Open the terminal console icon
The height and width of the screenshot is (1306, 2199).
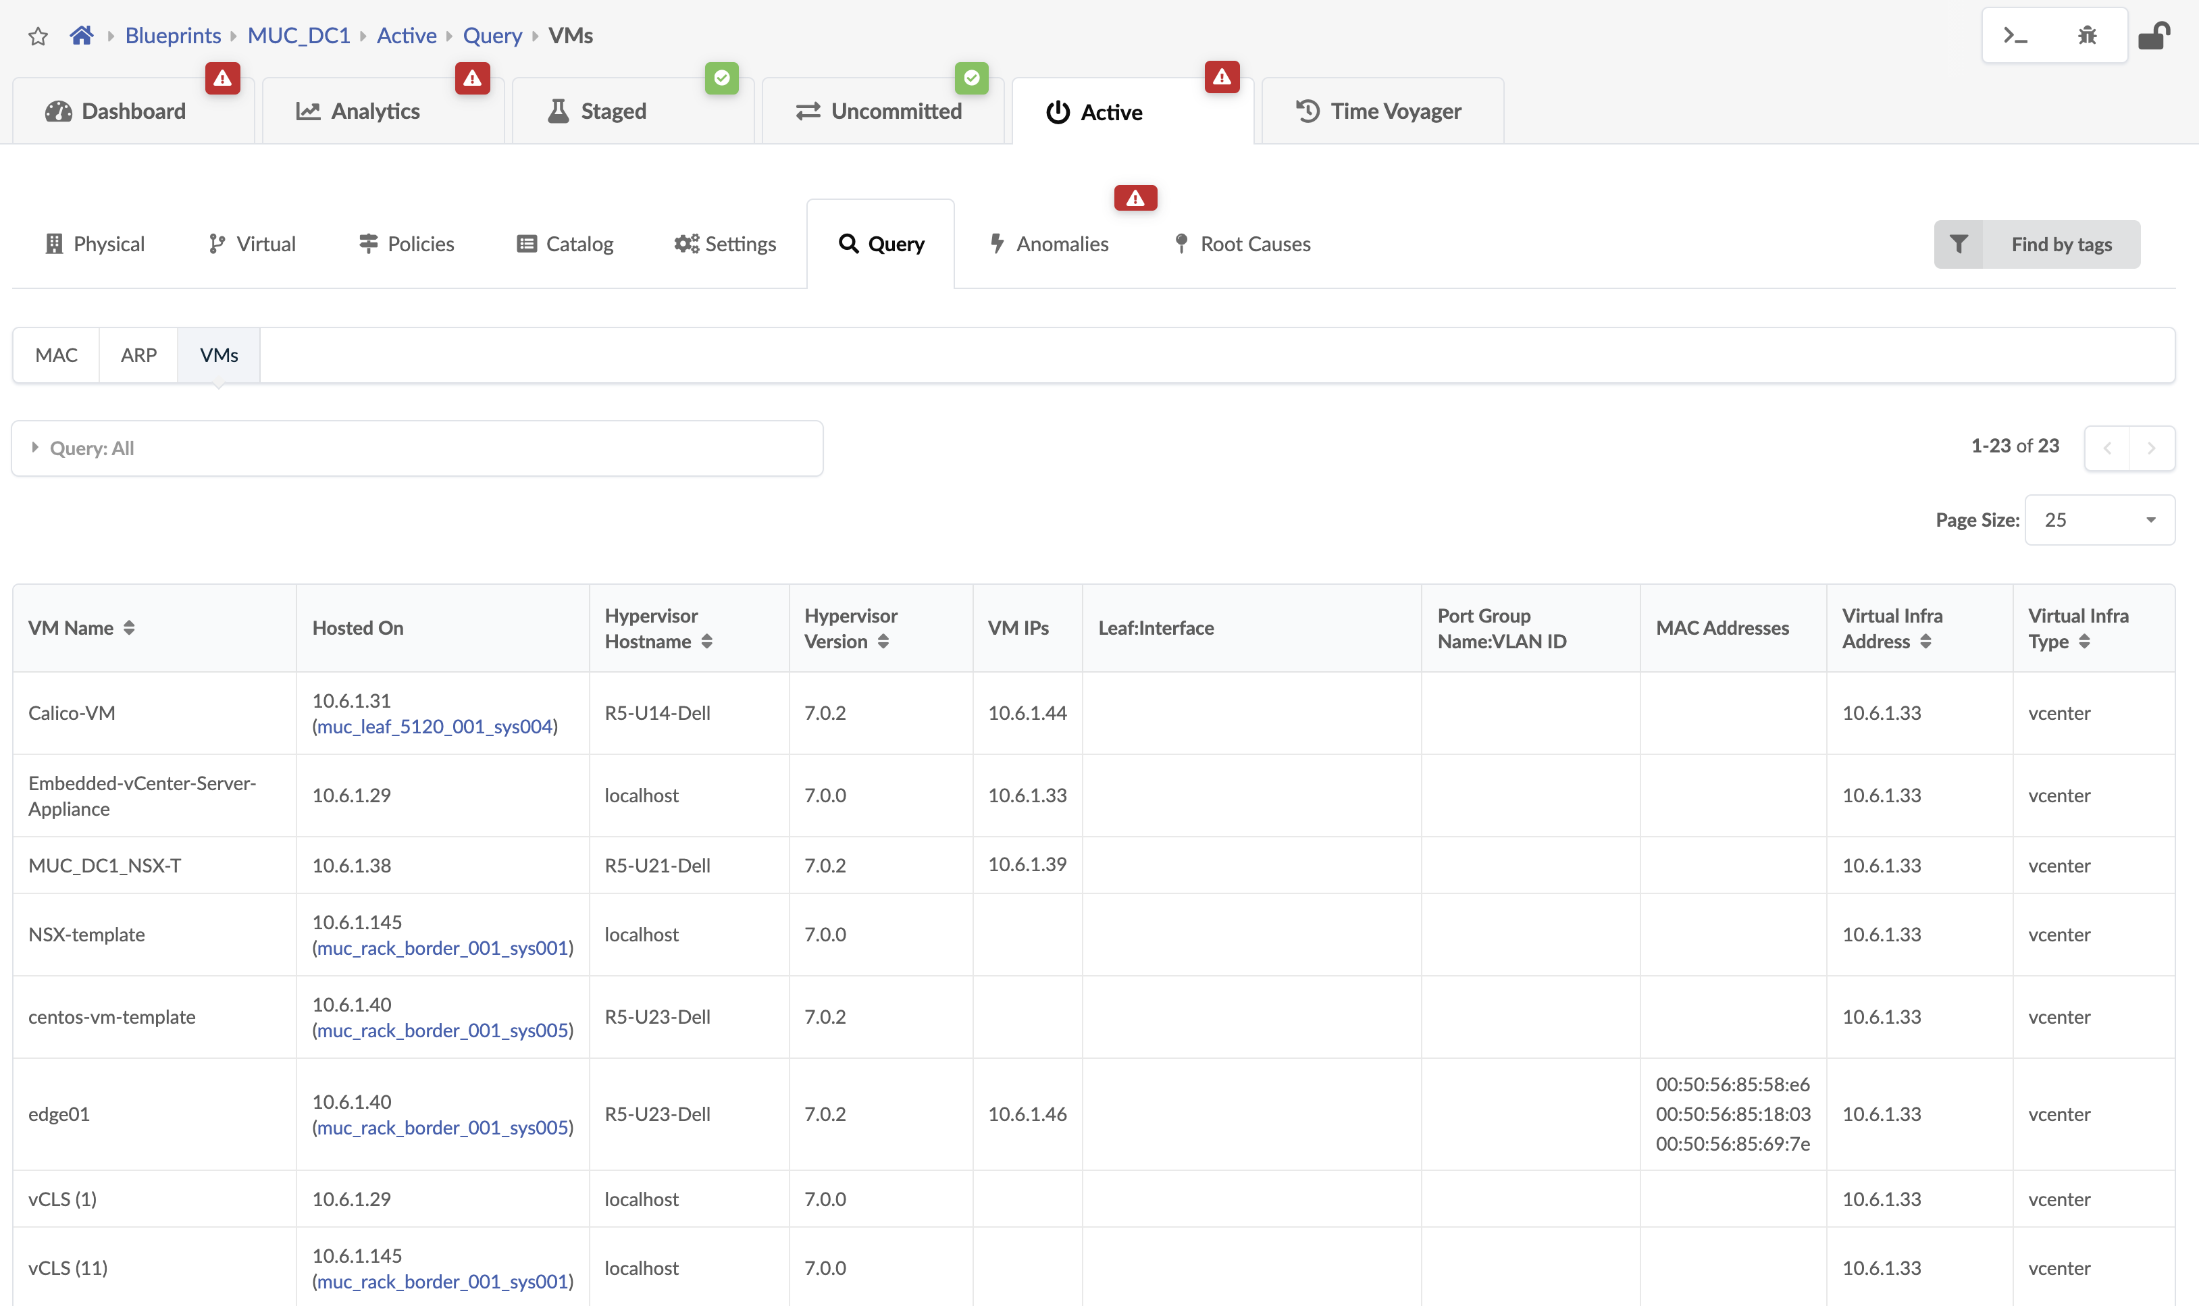tap(2015, 35)
